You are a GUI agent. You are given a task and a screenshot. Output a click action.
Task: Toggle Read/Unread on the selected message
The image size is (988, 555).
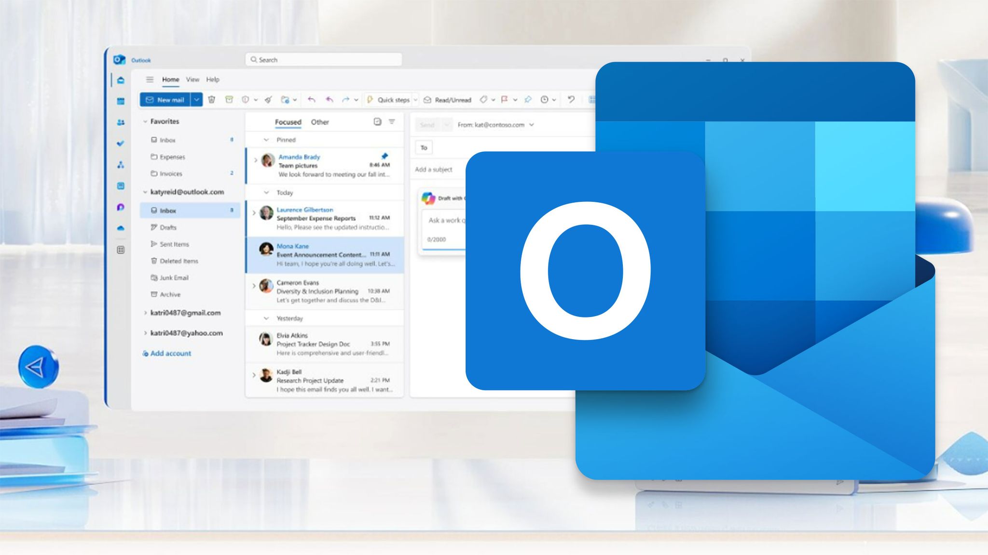pyautogui.click(x=447, y=100)
